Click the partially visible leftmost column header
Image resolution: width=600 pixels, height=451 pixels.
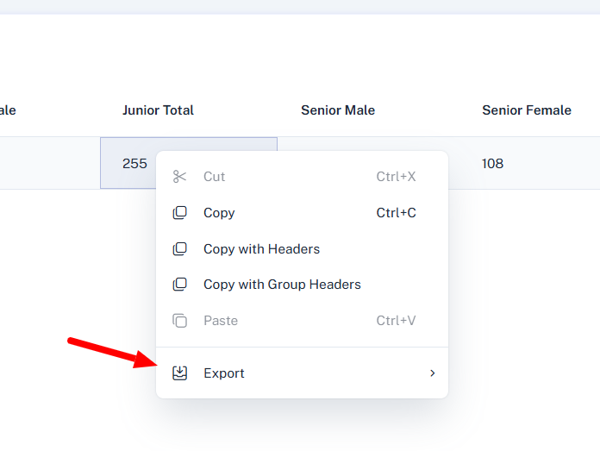(x=8, y=110)
